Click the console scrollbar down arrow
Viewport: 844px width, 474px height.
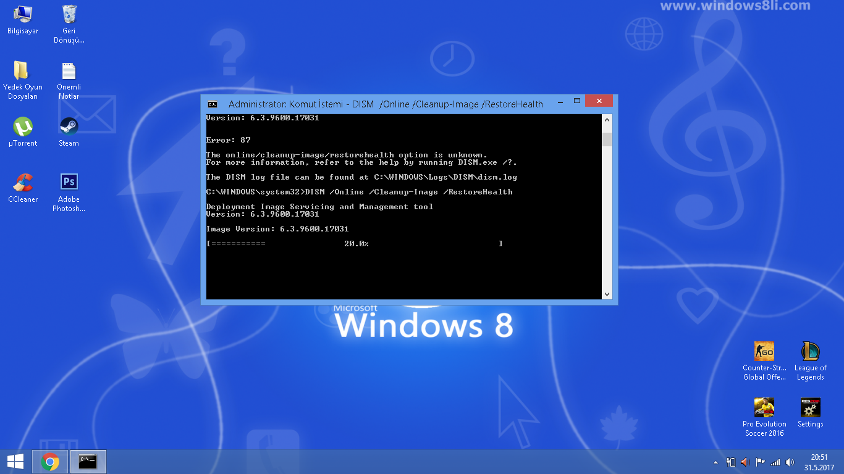tap(607, 294)
